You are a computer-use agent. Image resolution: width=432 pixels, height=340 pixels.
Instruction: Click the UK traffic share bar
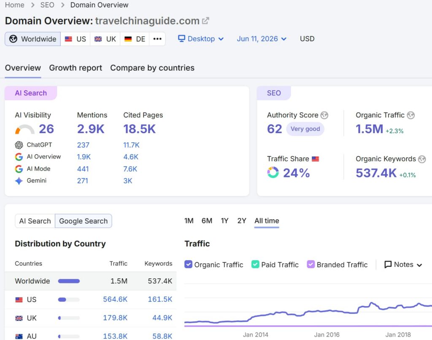pyautogui.click(x=69, y=318)
